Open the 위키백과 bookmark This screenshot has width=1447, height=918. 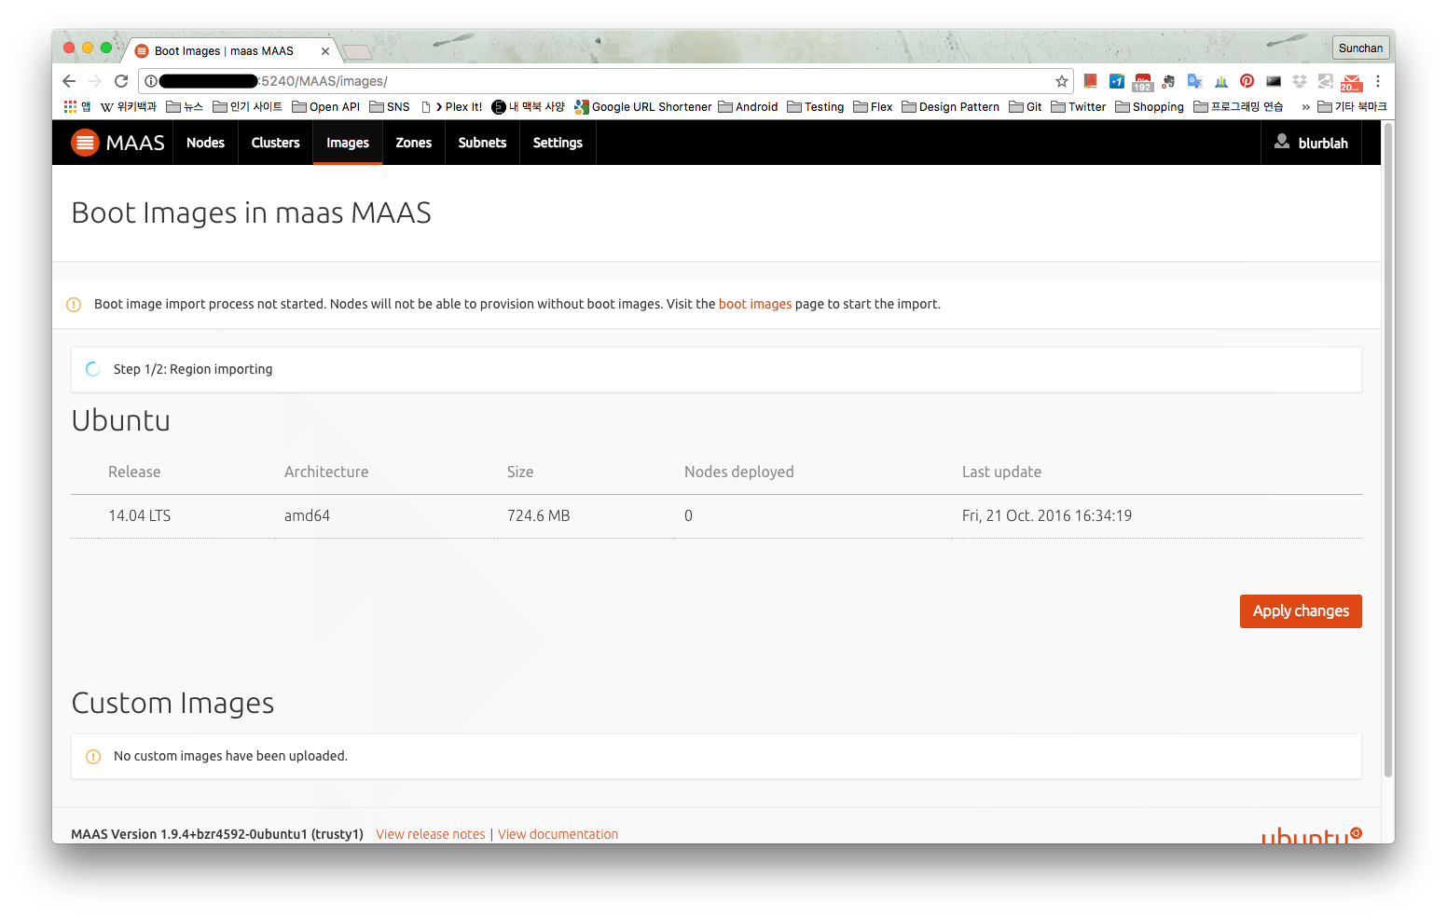pos(129,107)
